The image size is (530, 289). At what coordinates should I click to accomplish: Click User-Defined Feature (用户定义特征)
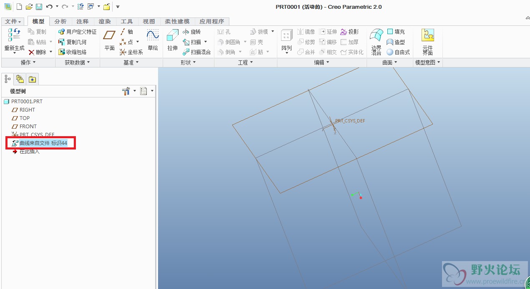pyautogui.click(x=77, y=32)
